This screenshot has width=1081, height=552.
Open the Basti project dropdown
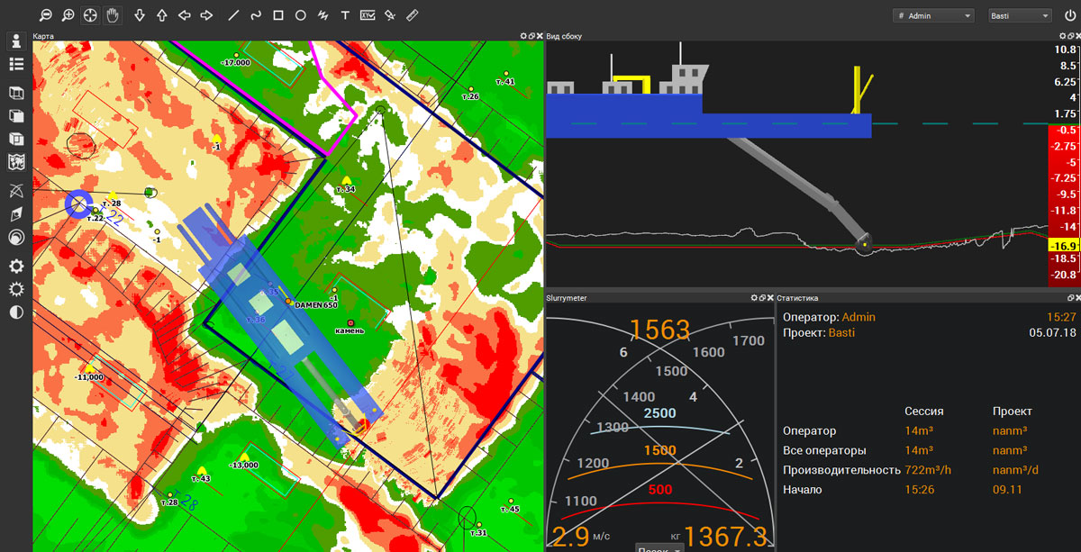click(1019, 14)
